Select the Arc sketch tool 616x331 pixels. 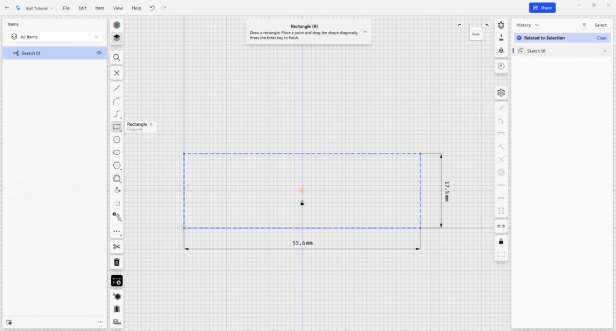point(117,101)
